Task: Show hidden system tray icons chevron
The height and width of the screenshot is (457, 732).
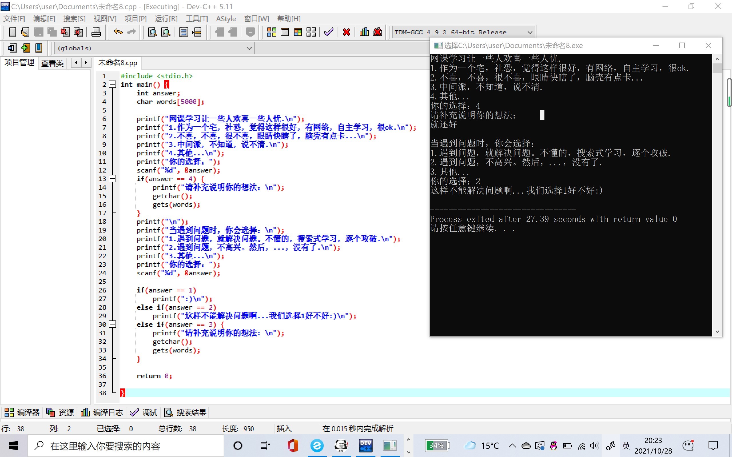Action: pos(512,446)
